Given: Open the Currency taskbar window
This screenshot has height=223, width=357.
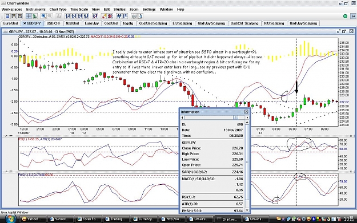Looking at the screenshot, I should point(144,219).
